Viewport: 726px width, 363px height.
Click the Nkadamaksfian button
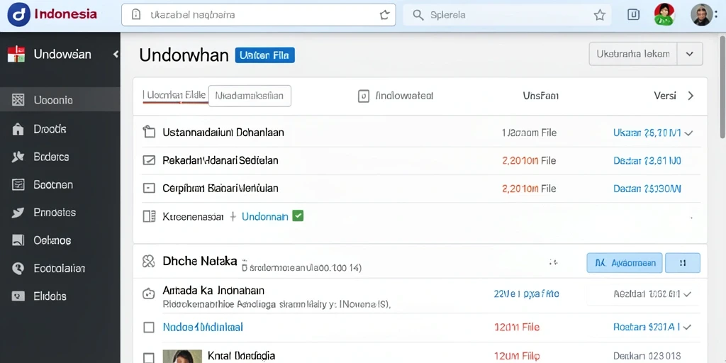[250, 96]
